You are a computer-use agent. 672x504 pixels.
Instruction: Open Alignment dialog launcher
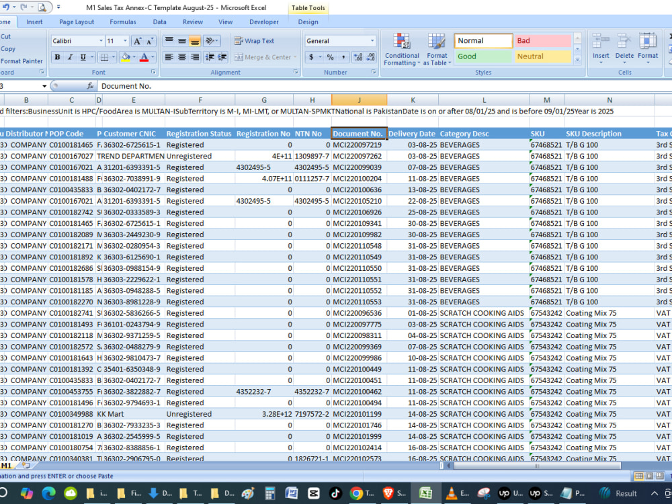tap(296, 72)
